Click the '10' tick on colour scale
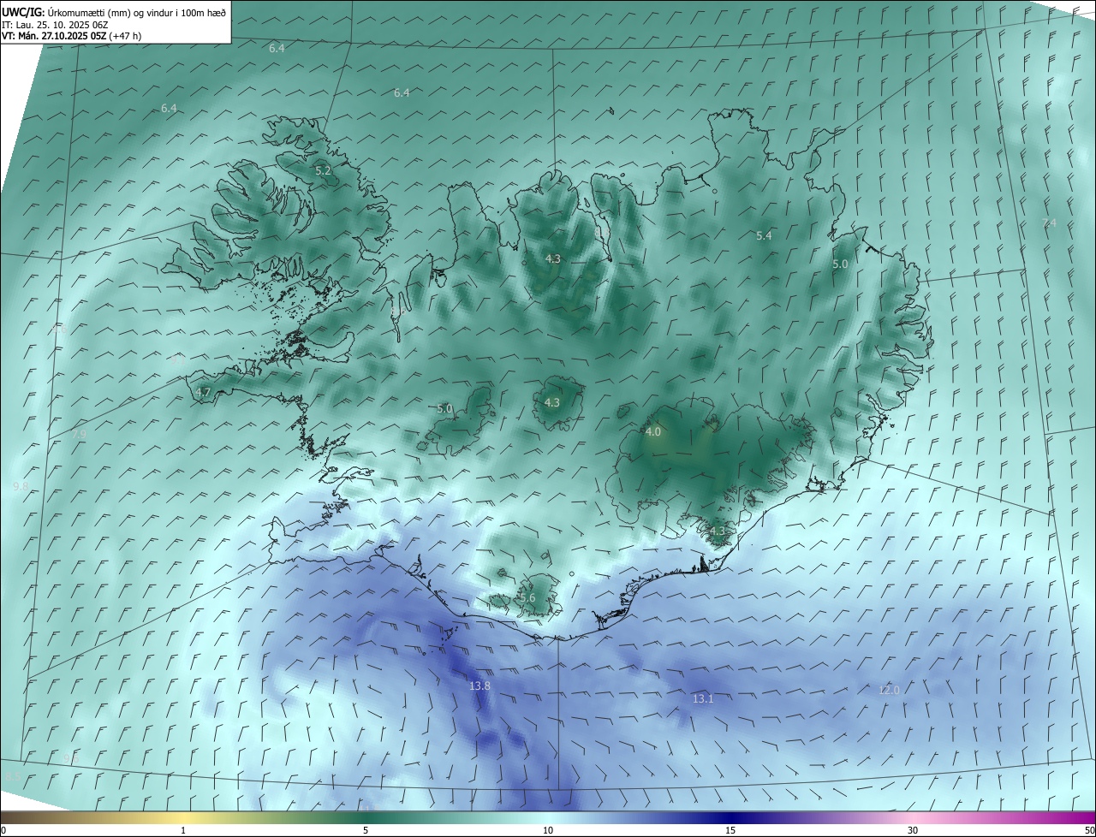The height and width of the screenshot is (837, 1096). (548, 831)
